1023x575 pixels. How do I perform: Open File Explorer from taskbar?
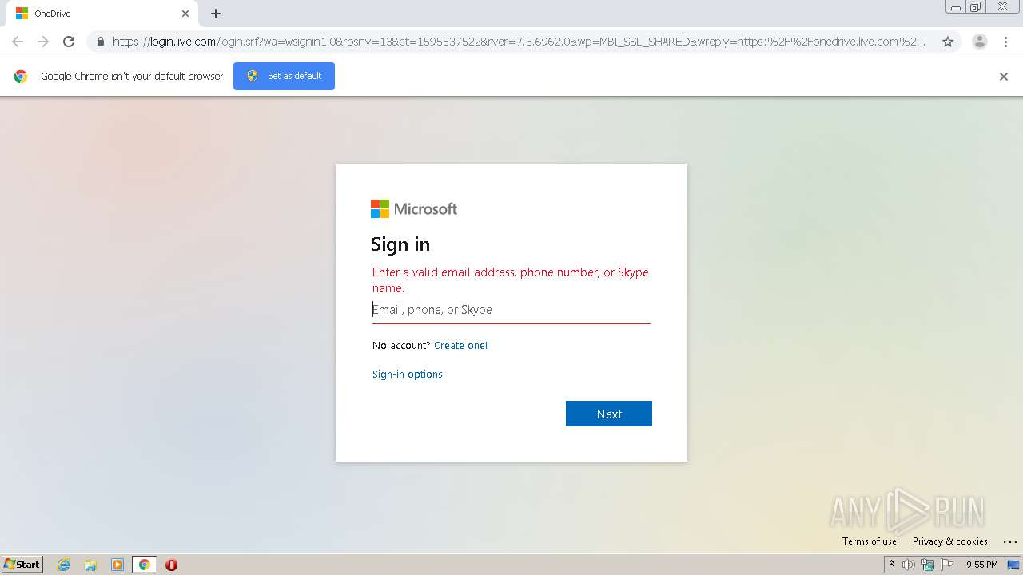pyautogui.click(x=90, y=565)
